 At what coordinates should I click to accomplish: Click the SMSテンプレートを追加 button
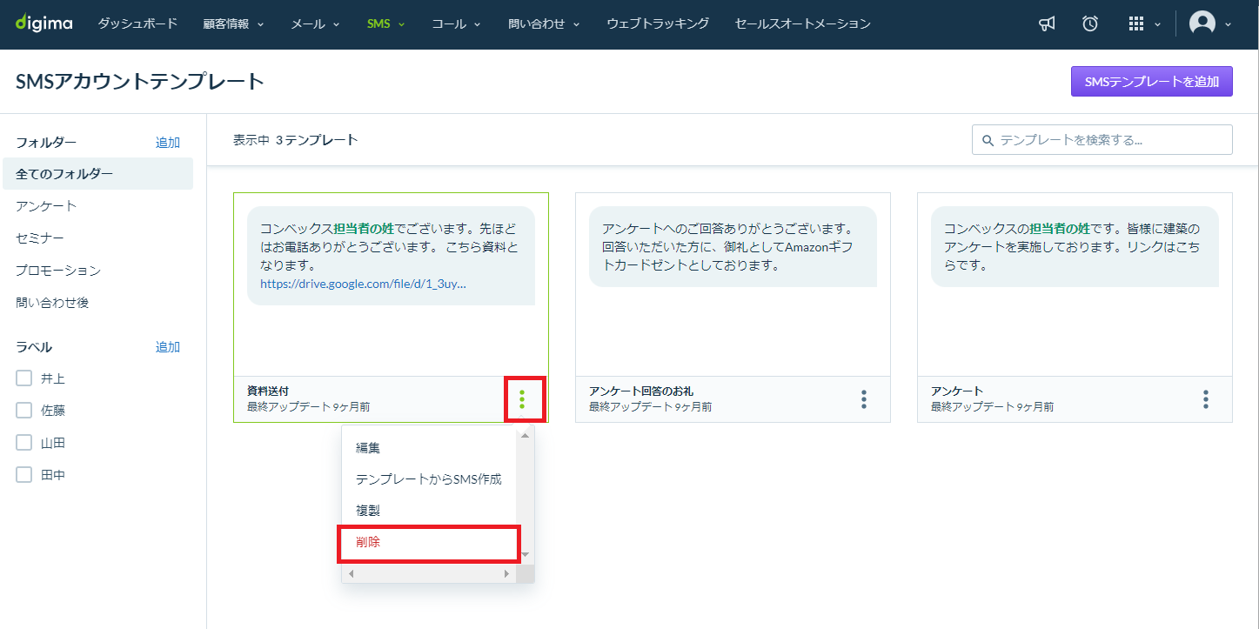coord(1152,82)
